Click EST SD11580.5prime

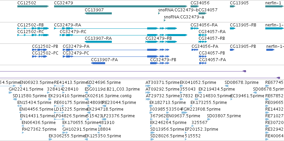(x=30, y=96)
